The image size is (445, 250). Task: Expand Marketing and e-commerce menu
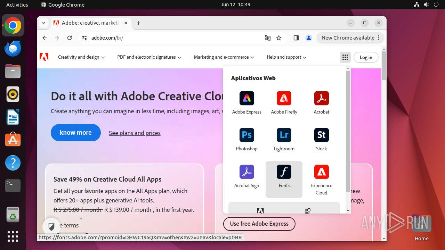tap(224, 57)
